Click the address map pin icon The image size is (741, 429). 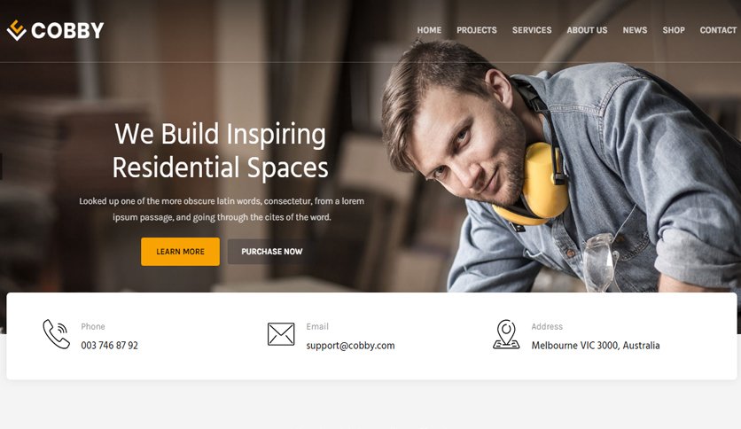[506, 334]
